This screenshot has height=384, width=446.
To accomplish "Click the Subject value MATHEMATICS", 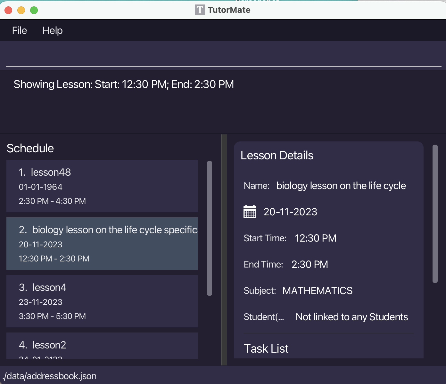I will (318, 291).
